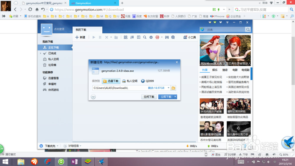Select the 热播 tab

(205, 70)
